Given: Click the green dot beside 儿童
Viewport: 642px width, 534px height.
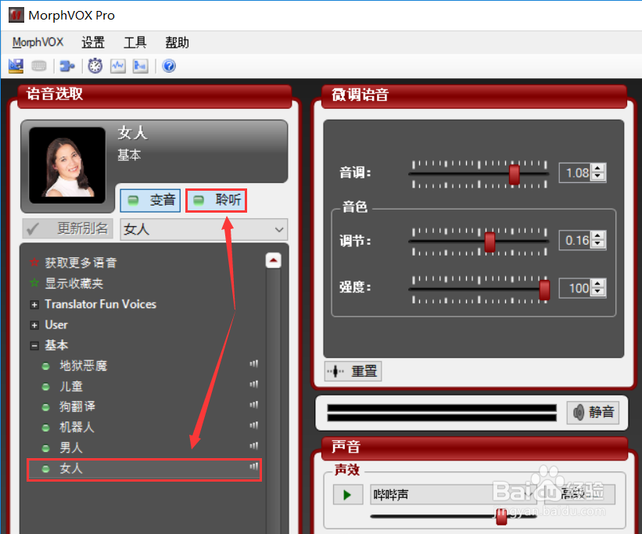Looking at the screenshot, I should [x=46, y=386].
